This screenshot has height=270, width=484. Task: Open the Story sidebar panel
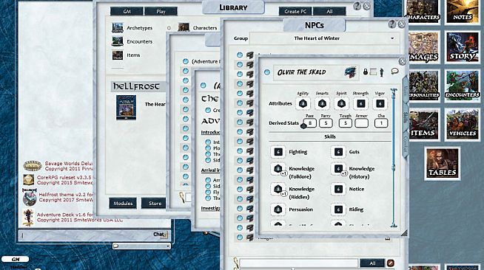pyautogui.click(x=462, y=47)
